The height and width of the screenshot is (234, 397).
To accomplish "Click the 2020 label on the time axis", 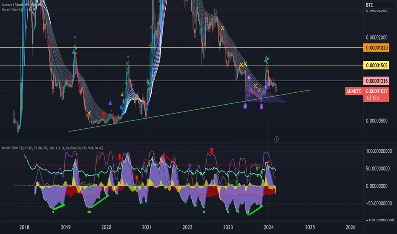I will [x=106, y=228].
